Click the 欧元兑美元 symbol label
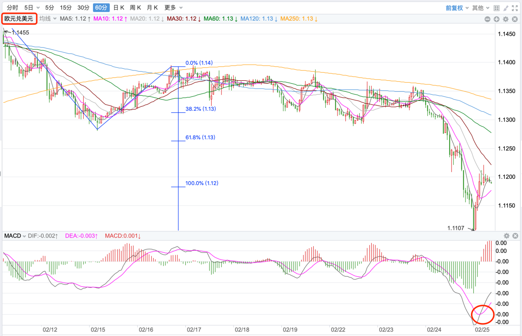This screenshot has width=522, height=336. pos(19,19)
